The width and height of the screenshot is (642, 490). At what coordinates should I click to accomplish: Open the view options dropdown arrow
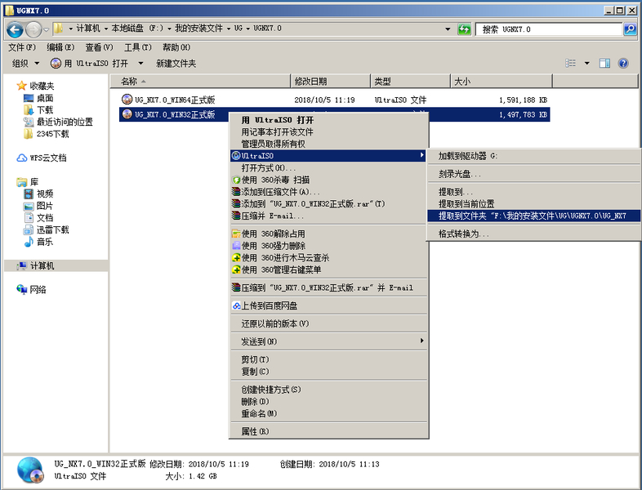[586, 63]
